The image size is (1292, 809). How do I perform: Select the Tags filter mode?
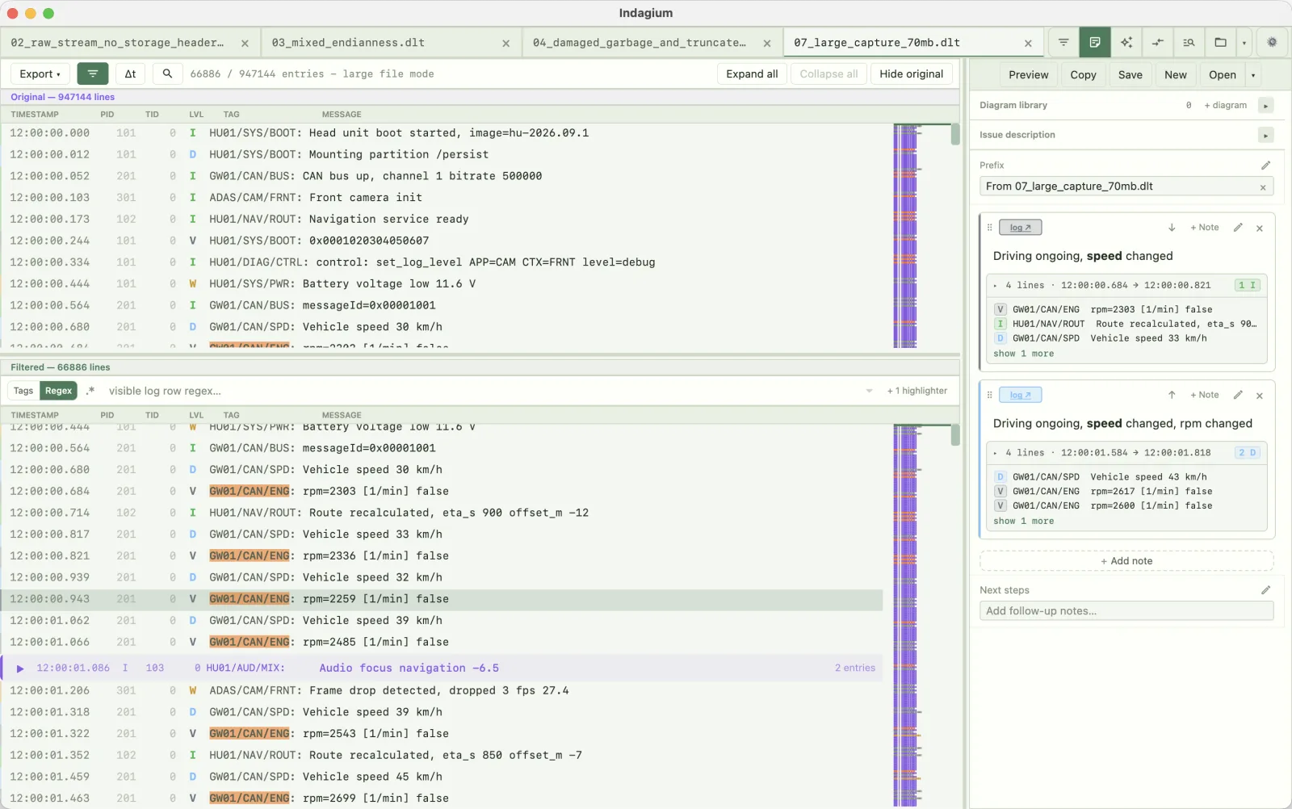tap(23, 391)
